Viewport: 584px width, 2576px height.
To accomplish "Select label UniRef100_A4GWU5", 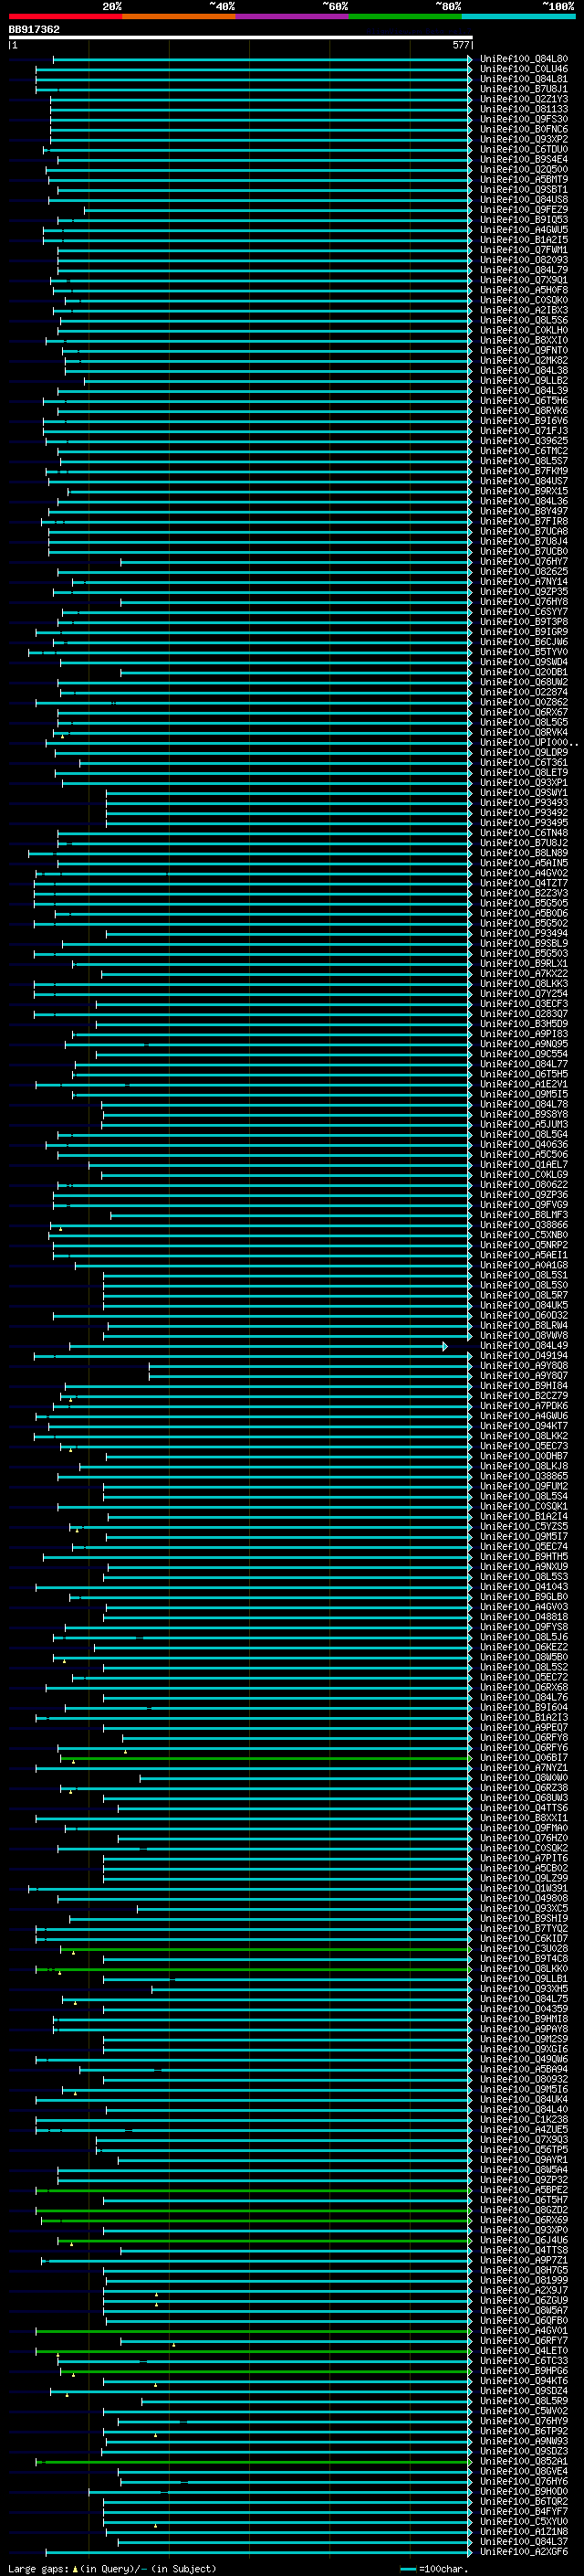I will (x=524, y=230).
